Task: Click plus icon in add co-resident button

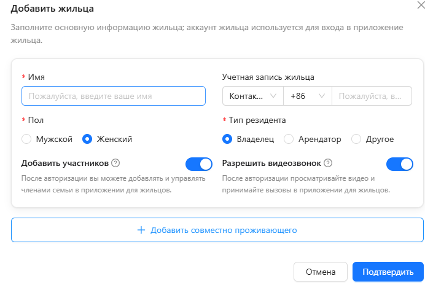Action: (141, 230)
